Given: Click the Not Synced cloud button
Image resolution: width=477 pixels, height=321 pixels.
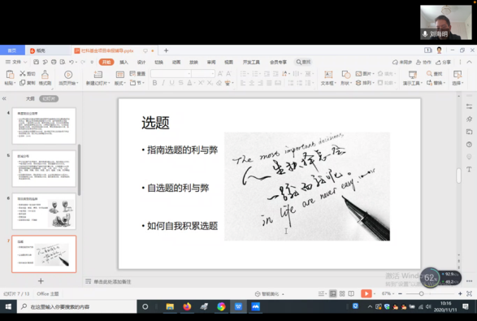Looking at the screenshot, I should (x=402, y=62).
